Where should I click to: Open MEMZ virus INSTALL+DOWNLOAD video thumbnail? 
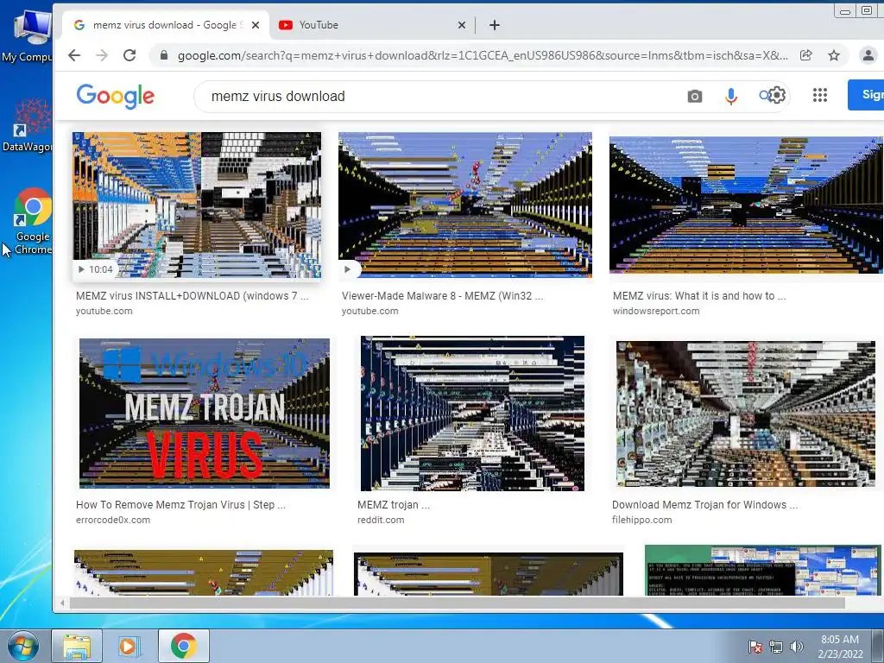(197, 205)
